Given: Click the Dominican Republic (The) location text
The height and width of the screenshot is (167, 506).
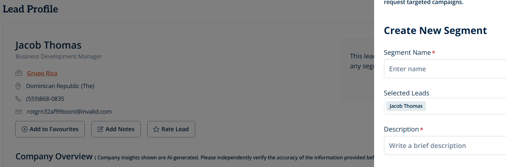Looking at the screenshot, I should 60,86.
